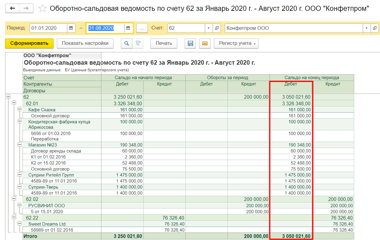Collapse РУСВИНИЛ ООО group

(x=20, y=205)
